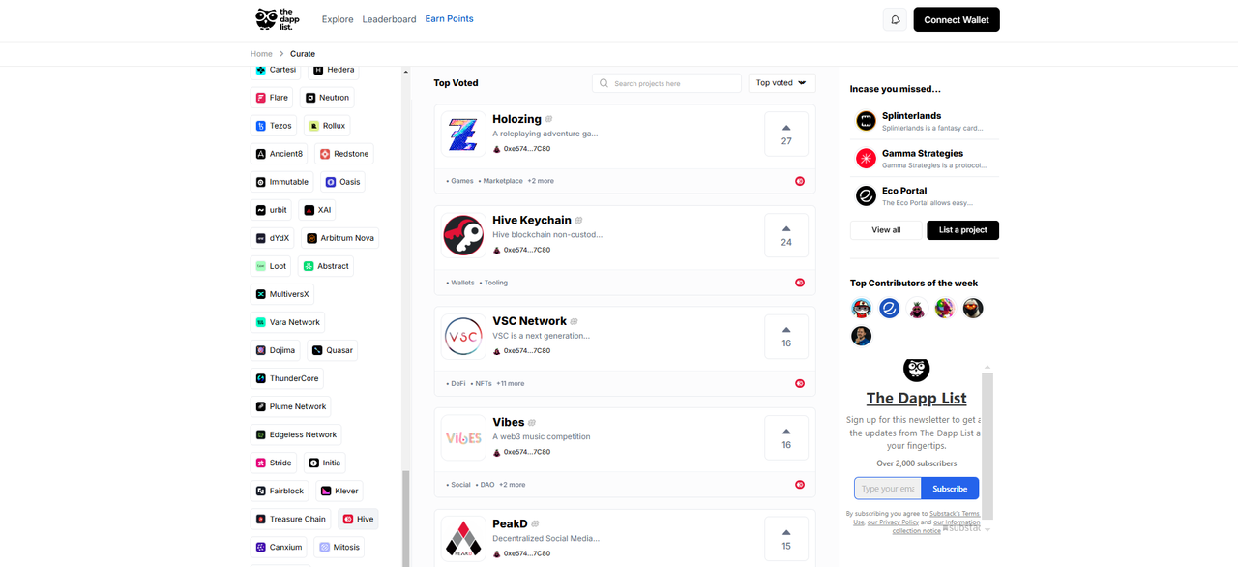Toggle Immutable chain filter

click(282, 182)
